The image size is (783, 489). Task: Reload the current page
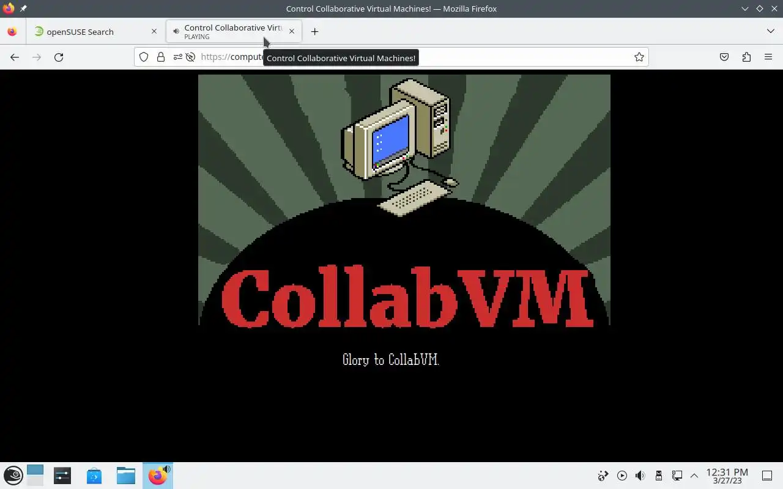click(59, 57)
